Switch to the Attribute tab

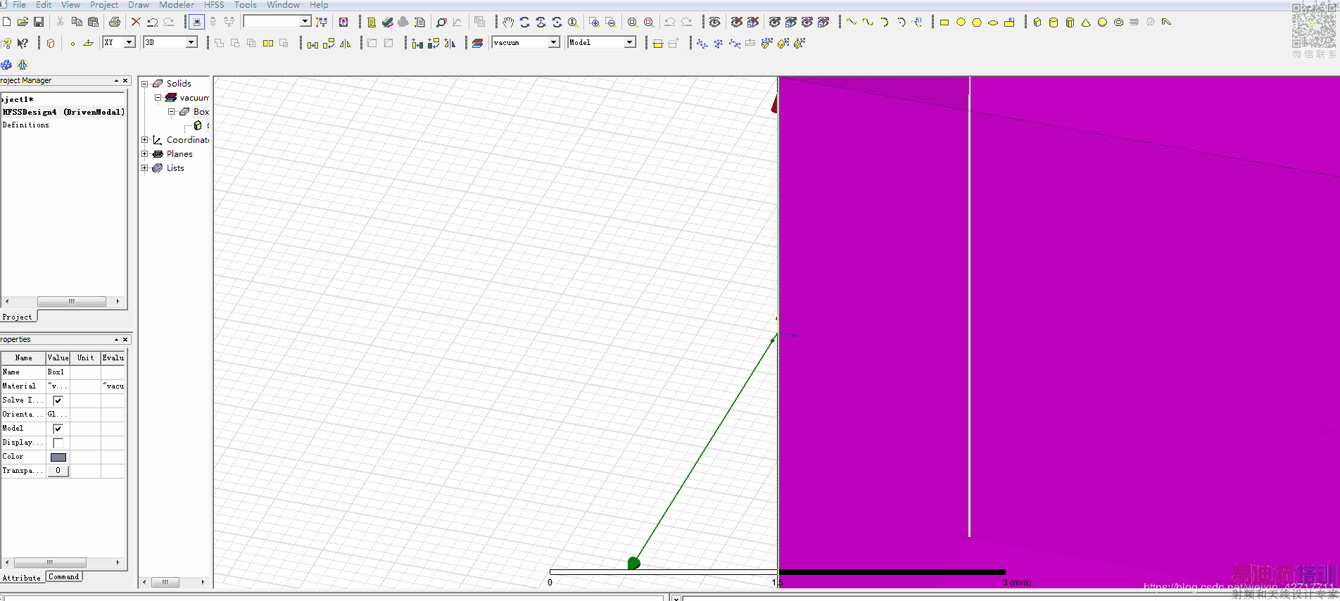point(22,578)
